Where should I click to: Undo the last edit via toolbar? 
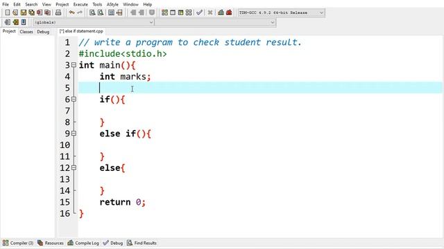coord(71,12)
